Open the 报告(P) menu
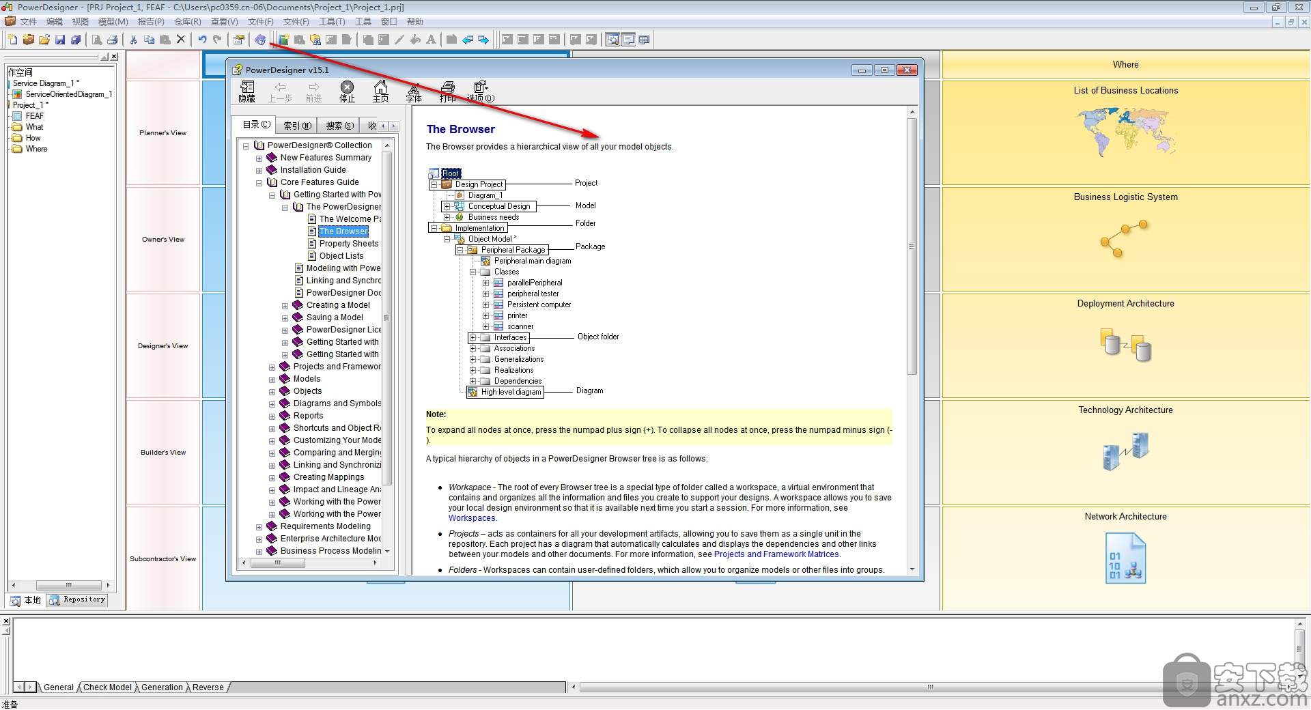Screen dimensions: 1311x710 click(x=151, y=22)
